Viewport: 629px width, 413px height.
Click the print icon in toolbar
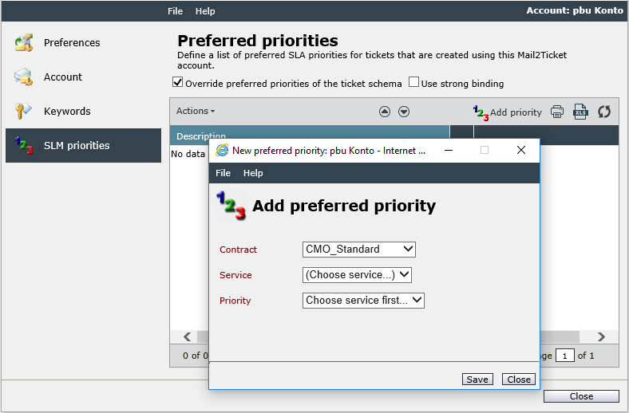tap(557, 112)
